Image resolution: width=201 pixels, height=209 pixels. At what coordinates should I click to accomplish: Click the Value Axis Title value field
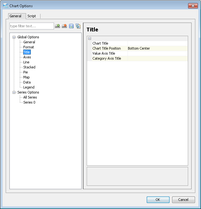coord(158,53)
